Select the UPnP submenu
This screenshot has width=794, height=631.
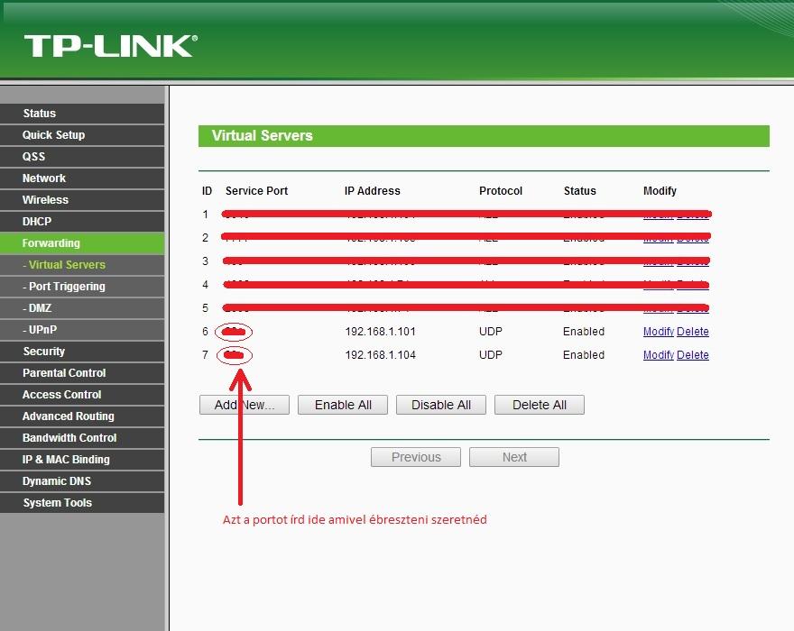pos(82,330)
